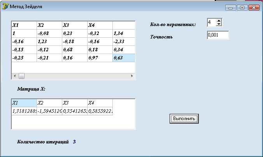Click the Кол-во переменных: label
This screenshot has height=157, width=263.
tap(173, 24)
